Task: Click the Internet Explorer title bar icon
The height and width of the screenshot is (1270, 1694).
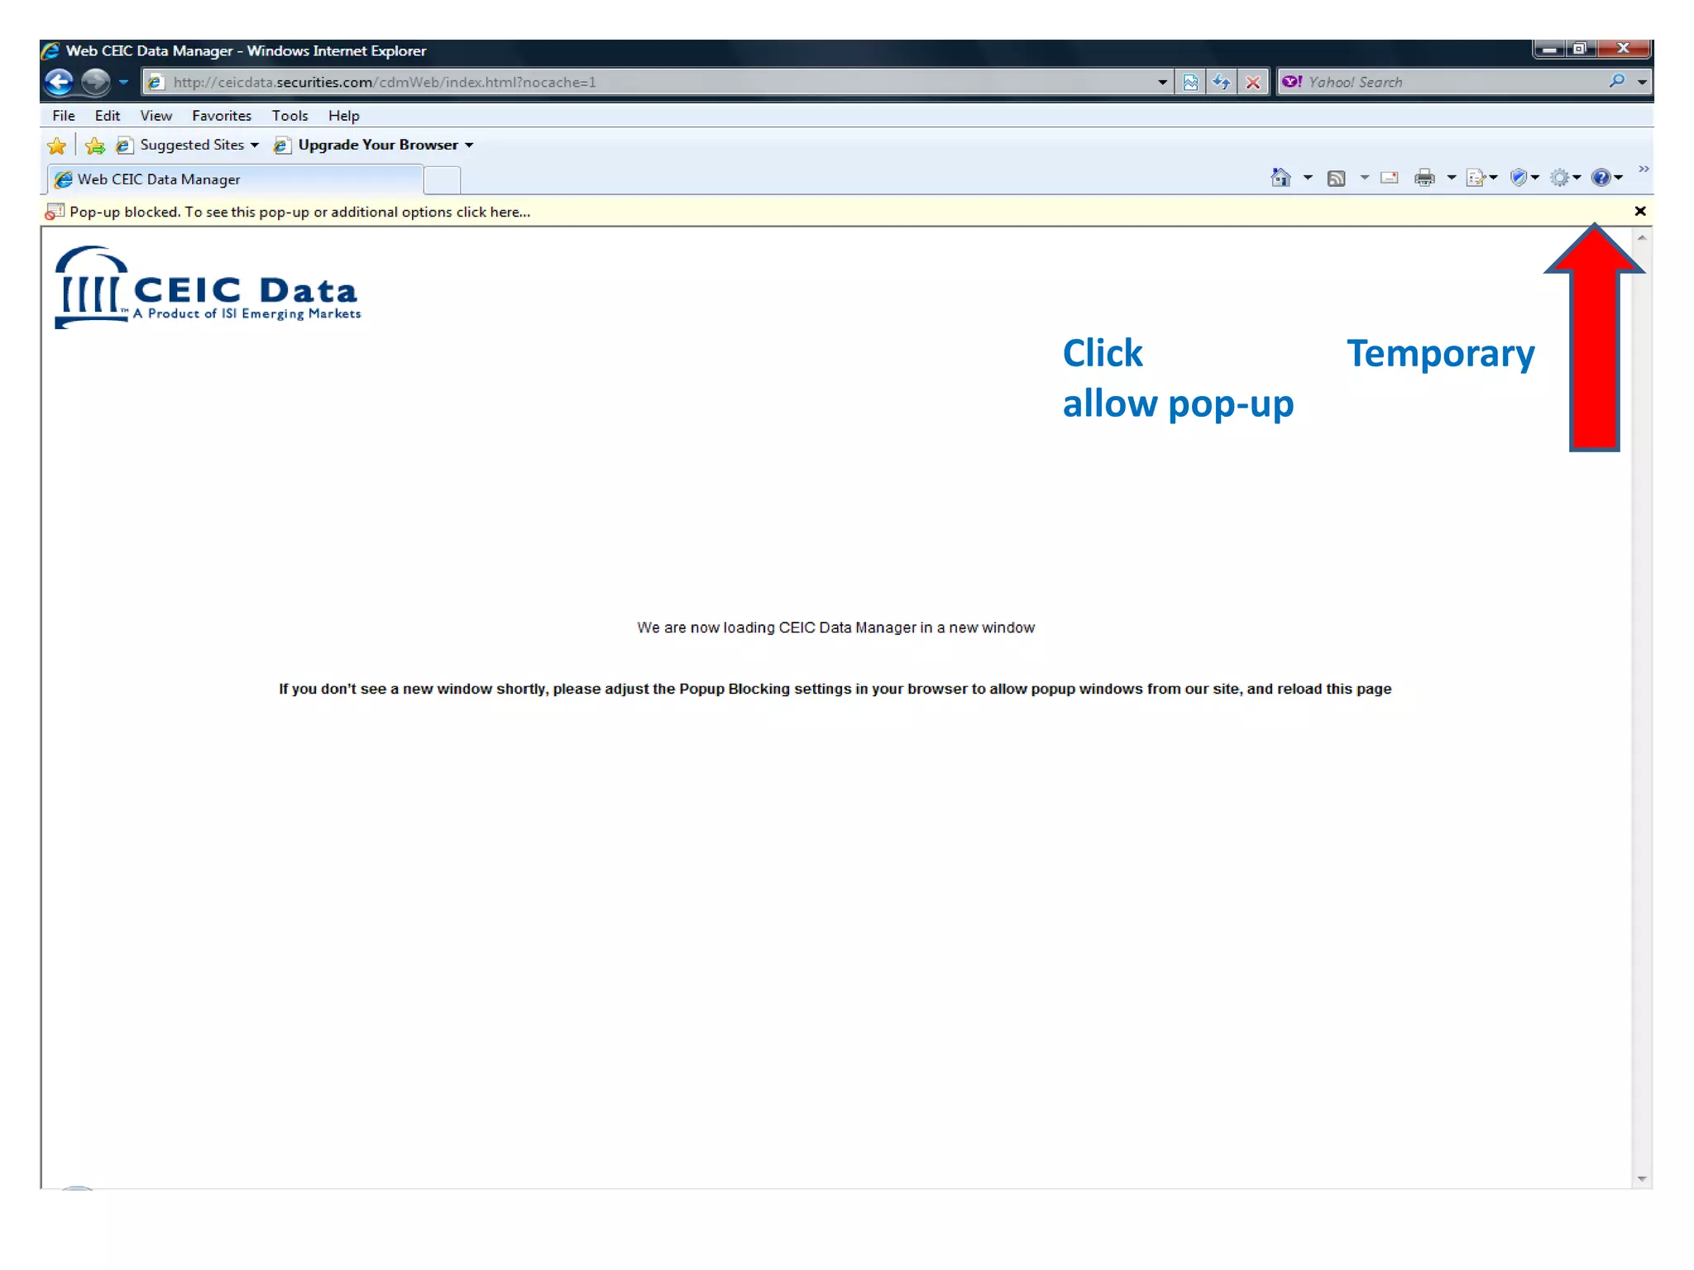Action: pyautogui.click(x=51, y=50)
